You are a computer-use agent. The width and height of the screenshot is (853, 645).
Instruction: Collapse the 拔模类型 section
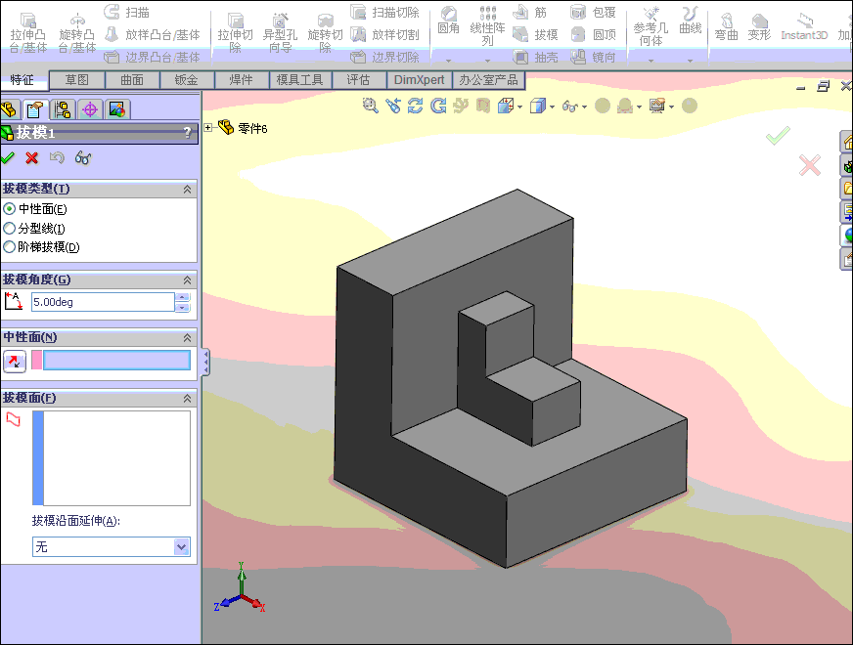tap(187, 189)
